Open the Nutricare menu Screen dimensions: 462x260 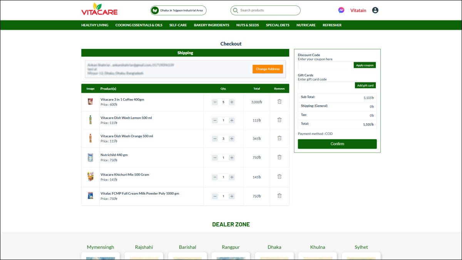point(306,25)
